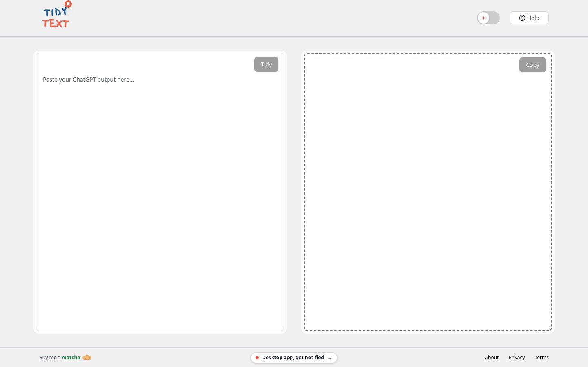Open the Privacy link

(x=517, y=358)
